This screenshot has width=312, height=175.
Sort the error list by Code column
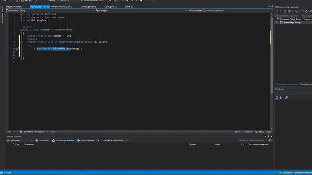point(17,145)
